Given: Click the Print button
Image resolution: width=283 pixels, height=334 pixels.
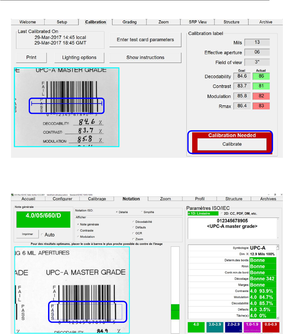Looking at the screenshot, I should point(31,58).
